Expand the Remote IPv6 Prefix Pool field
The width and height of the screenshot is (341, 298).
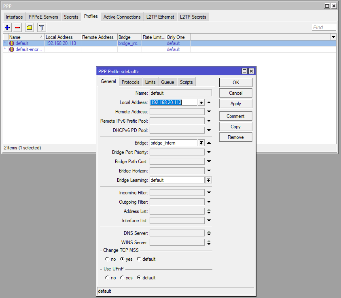[209, 121]
